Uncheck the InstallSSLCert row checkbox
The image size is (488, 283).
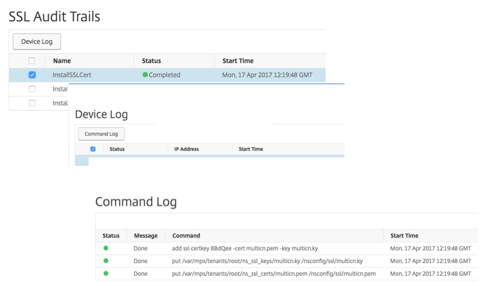coord(32,74)
